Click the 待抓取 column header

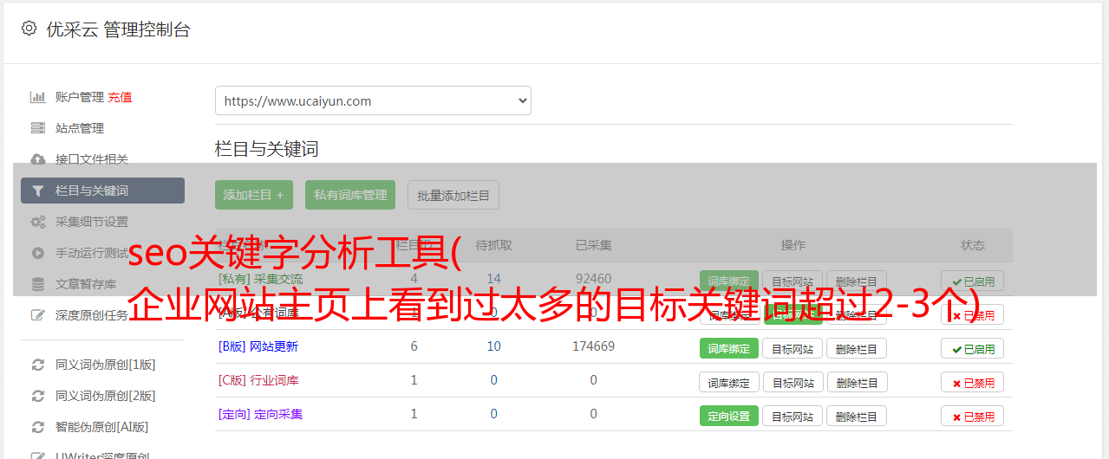pos(493,245)
